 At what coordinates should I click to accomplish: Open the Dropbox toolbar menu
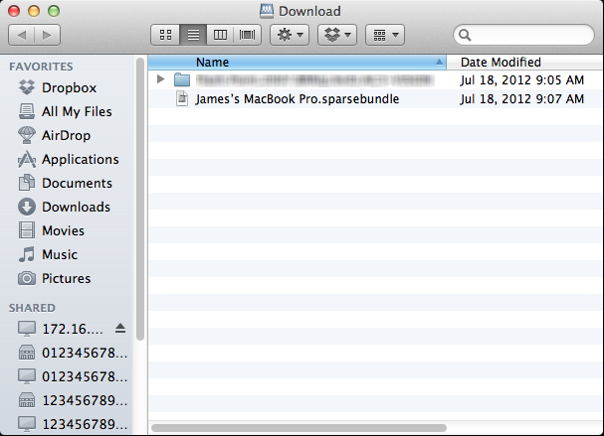click(336, 35)
